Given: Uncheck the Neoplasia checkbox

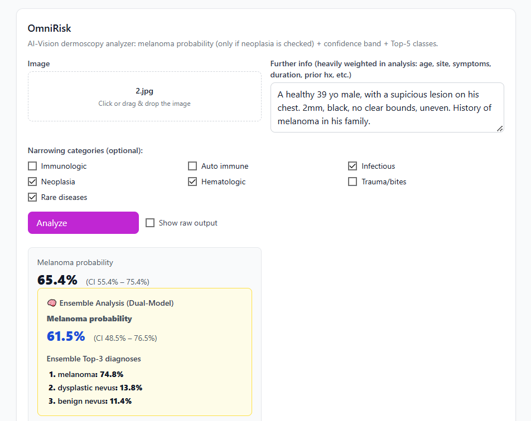Looking at the screenshot, I should tap(32, 181).
